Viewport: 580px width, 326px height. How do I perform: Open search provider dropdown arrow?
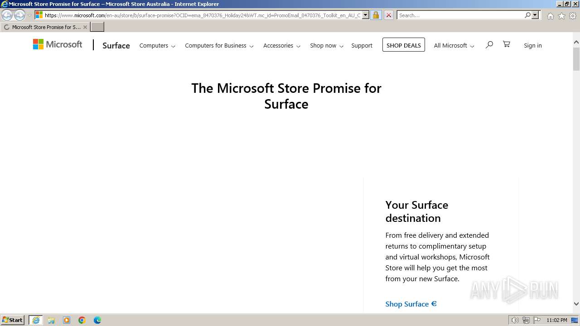pos(535,15)
